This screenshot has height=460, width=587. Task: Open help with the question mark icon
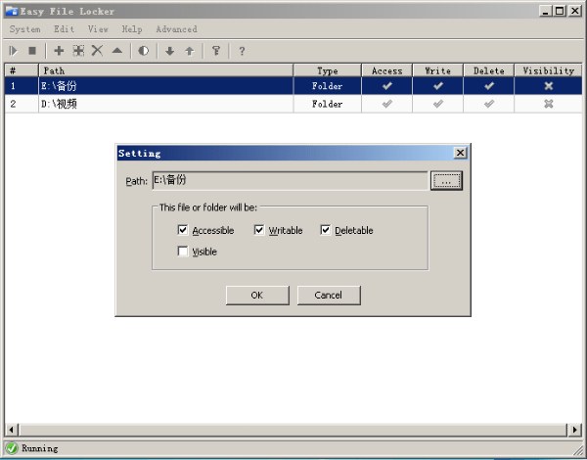pyautogui.click(x=242, y=51)
